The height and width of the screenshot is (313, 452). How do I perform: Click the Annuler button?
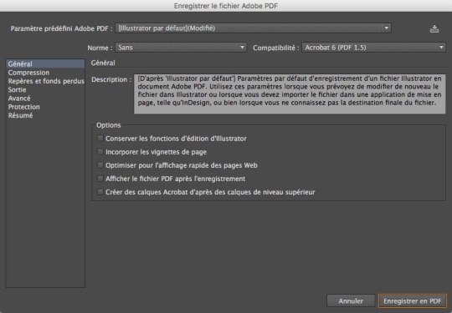(351, 300)
